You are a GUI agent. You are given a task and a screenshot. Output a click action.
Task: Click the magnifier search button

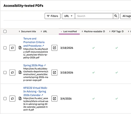(116, 16)
